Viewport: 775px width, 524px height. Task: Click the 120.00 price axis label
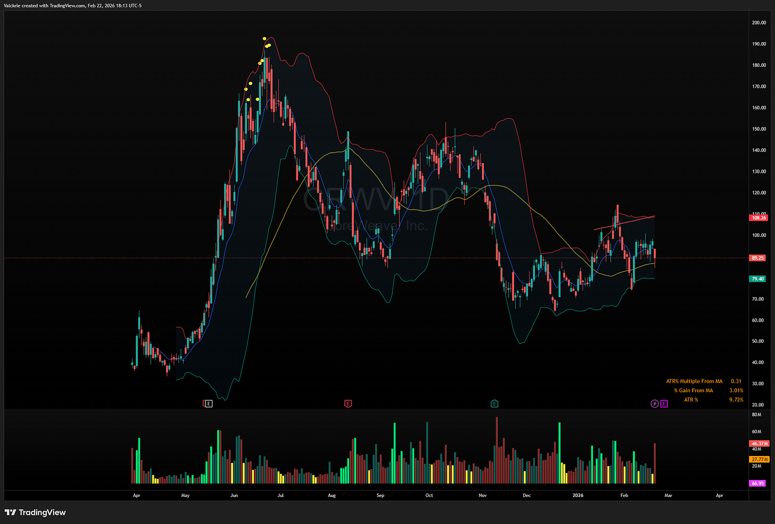759,193
